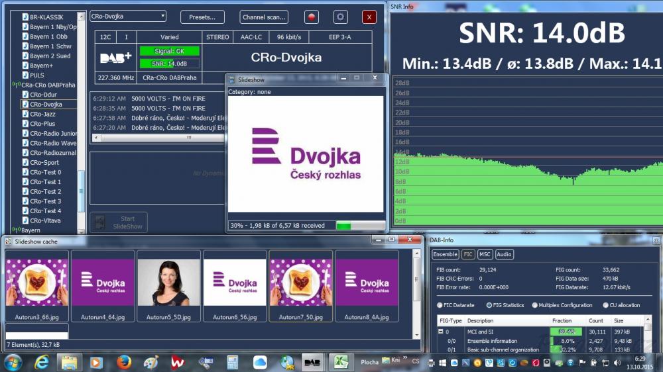
Task: Click the Signal: OK indicator
Action: (x=169, y=51)
